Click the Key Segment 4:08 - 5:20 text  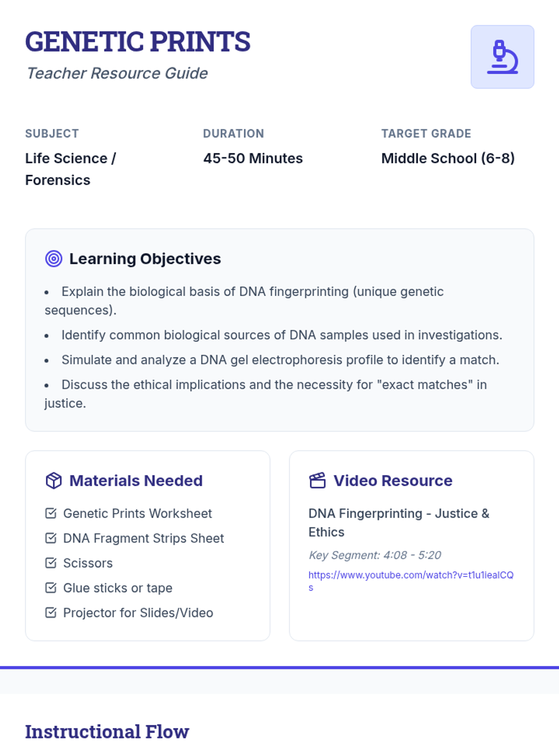tap(375, 555)
